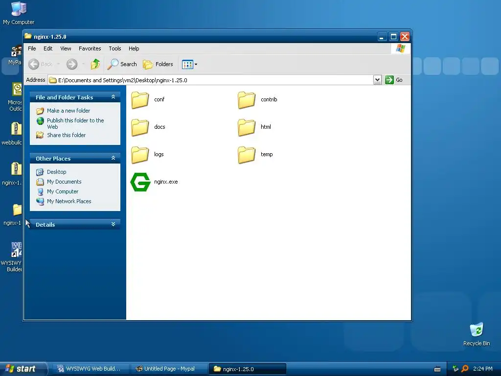Open My Network Places link

(x=69, y=201)
